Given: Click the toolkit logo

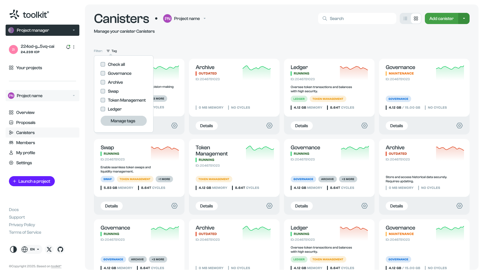Looking at the screenshot, I should [29, 14].
